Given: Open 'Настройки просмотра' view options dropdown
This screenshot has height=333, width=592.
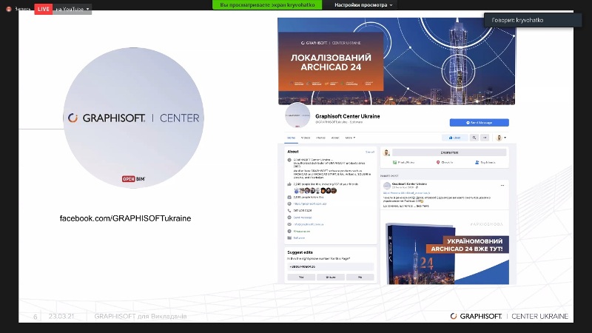Looking at the screenshot, I should [363, 5].
